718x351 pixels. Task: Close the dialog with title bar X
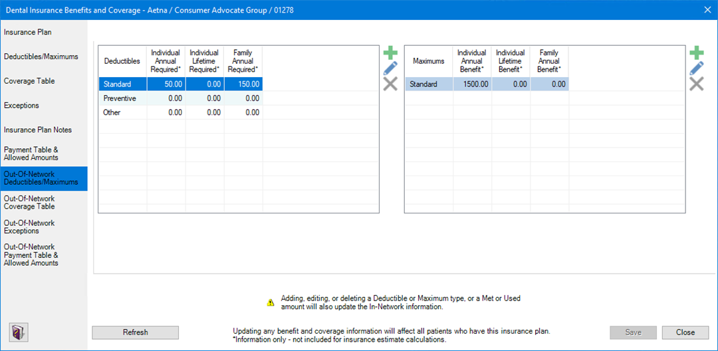pos(707,9)
